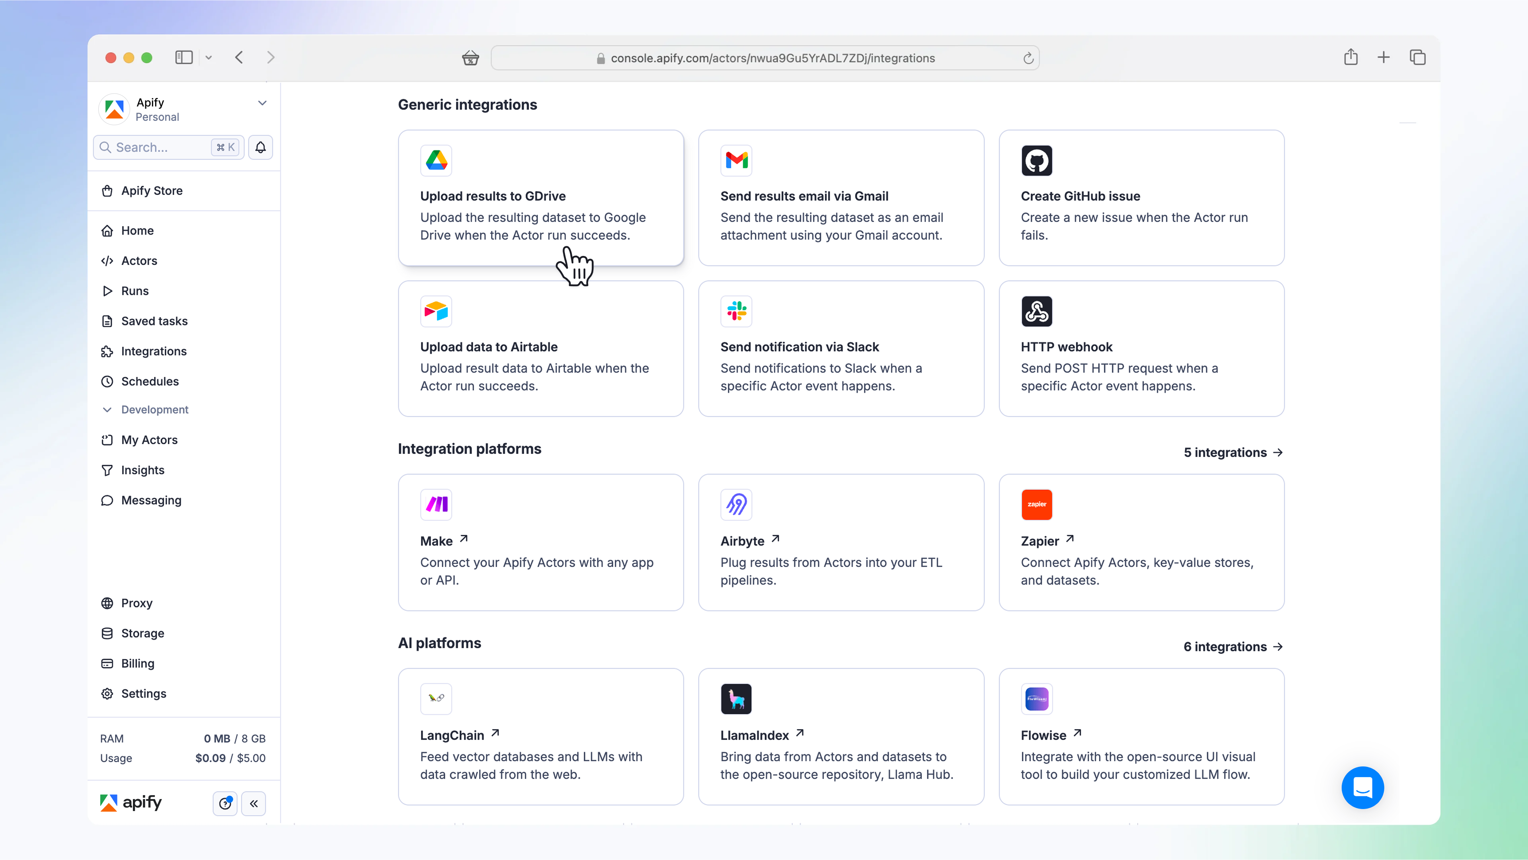
Task: View all 5 integration platforms
Action: 1233,452
